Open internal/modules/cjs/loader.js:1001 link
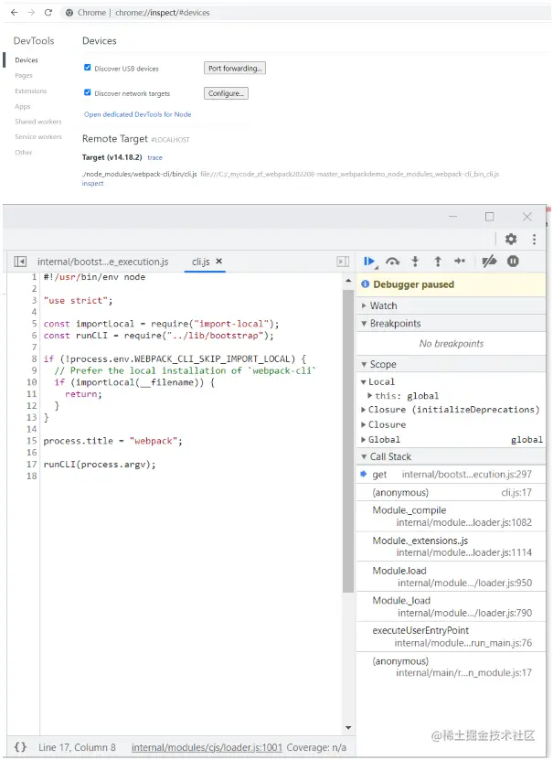 pos(207,747)
